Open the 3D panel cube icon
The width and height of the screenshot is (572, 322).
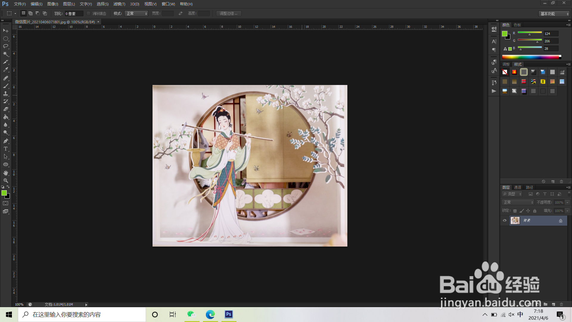[494, 29]
